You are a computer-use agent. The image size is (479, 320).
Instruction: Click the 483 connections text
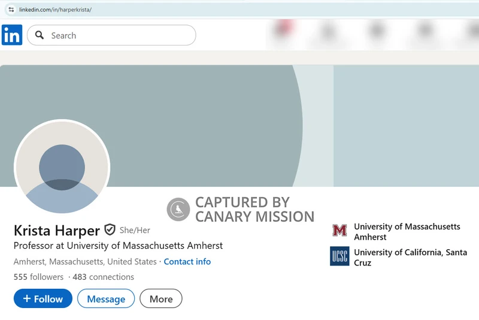point(103,277)
